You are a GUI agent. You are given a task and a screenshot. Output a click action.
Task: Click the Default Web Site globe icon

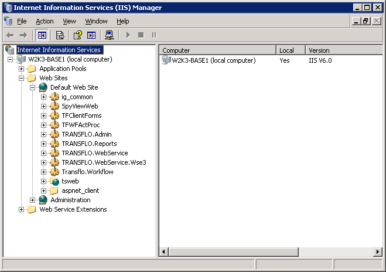click(43, 87)
